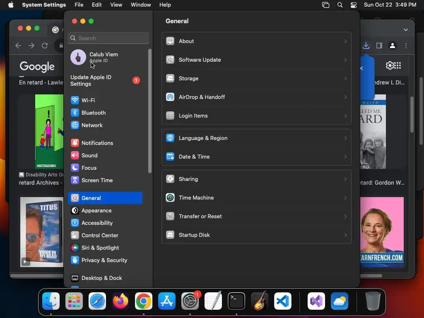Viewport: 424px width, 318px height.
Task: Open the Edit menu
Action: (x=96, y=5)
